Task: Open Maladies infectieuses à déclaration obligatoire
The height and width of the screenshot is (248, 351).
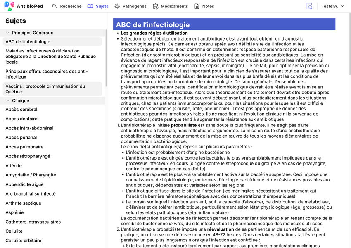Action: tap(50, 56)
